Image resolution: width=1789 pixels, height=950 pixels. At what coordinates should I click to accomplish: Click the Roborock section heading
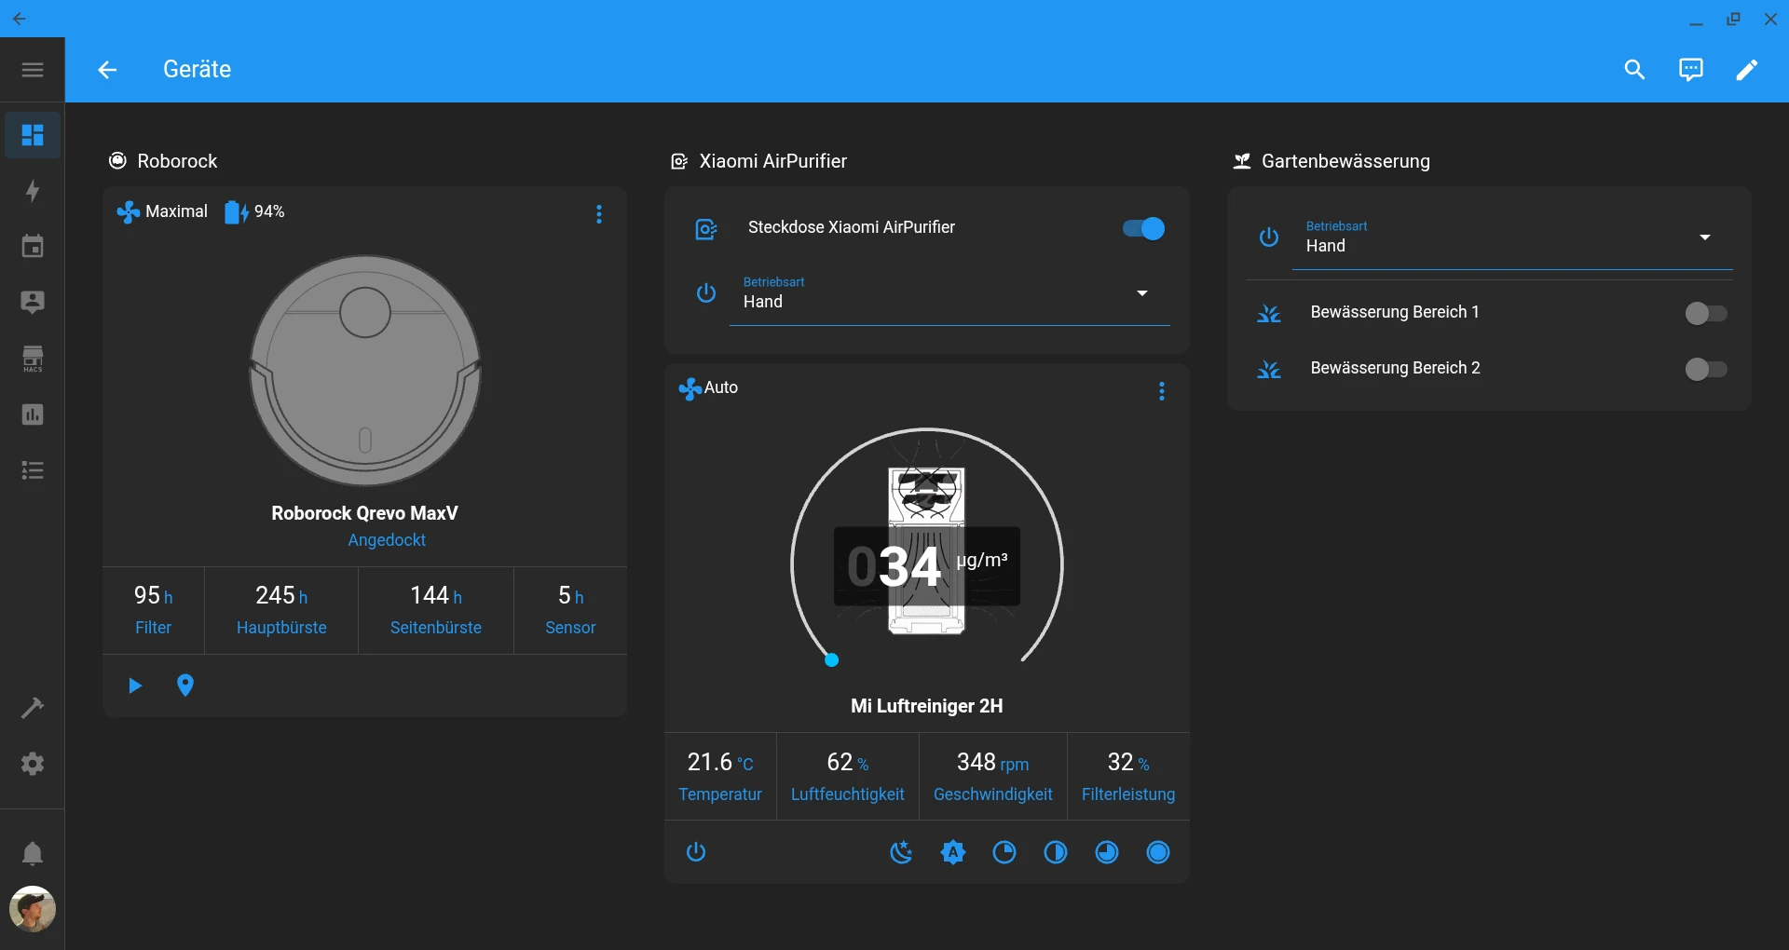coord(177,161)
